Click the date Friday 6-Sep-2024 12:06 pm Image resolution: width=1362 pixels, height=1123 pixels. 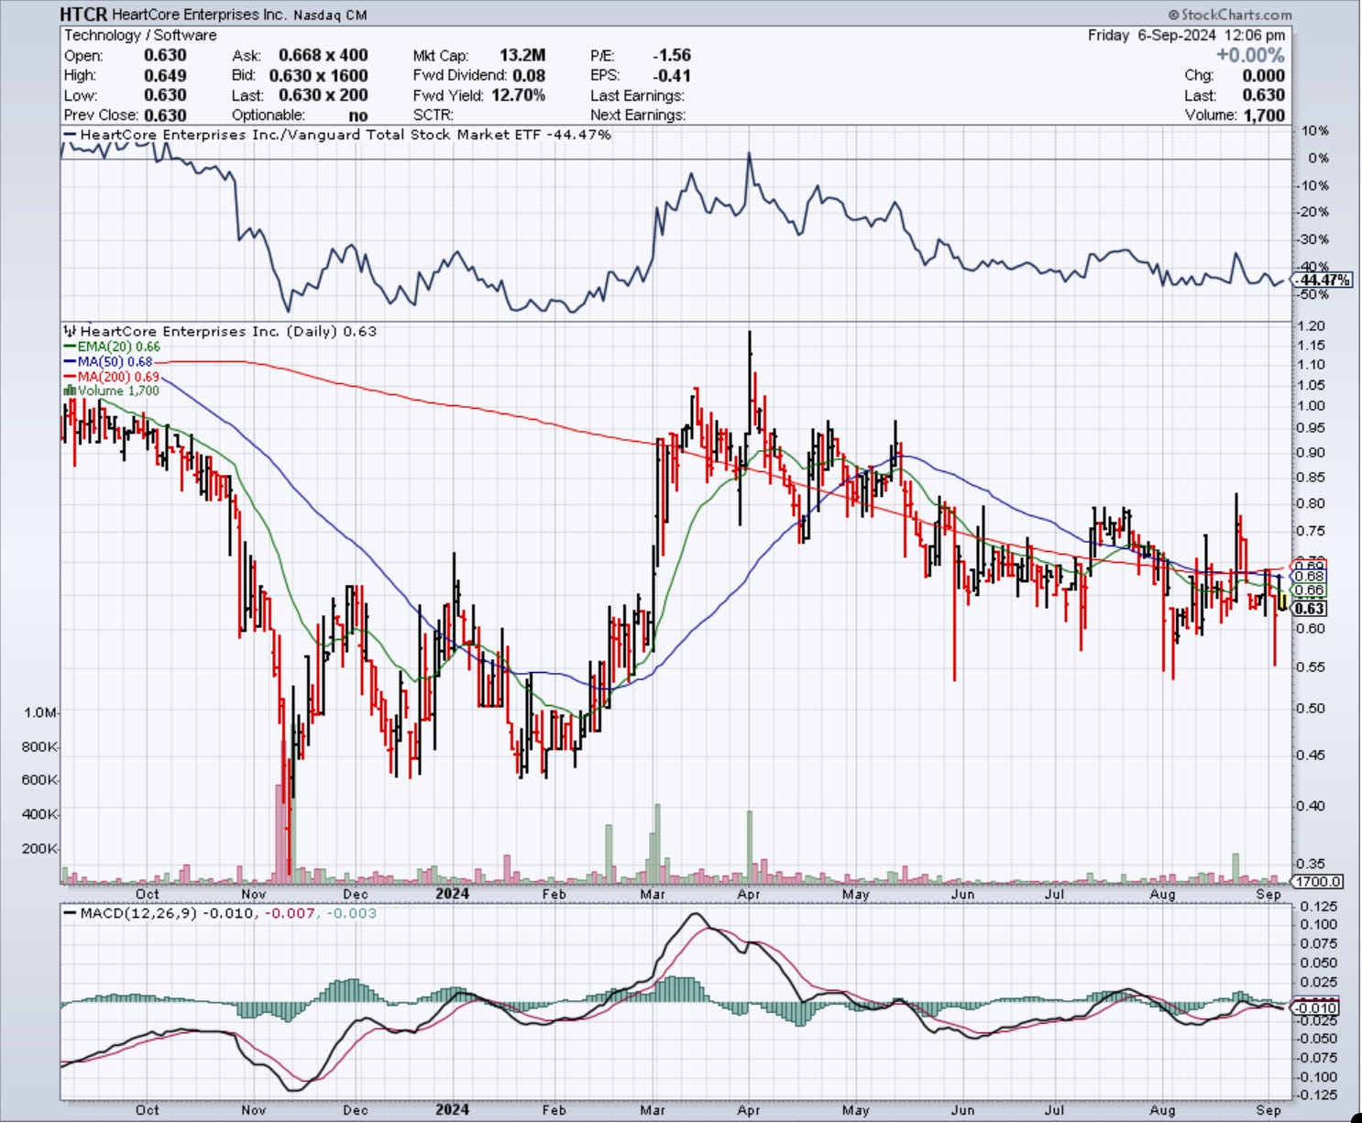tap(1186, 35)
